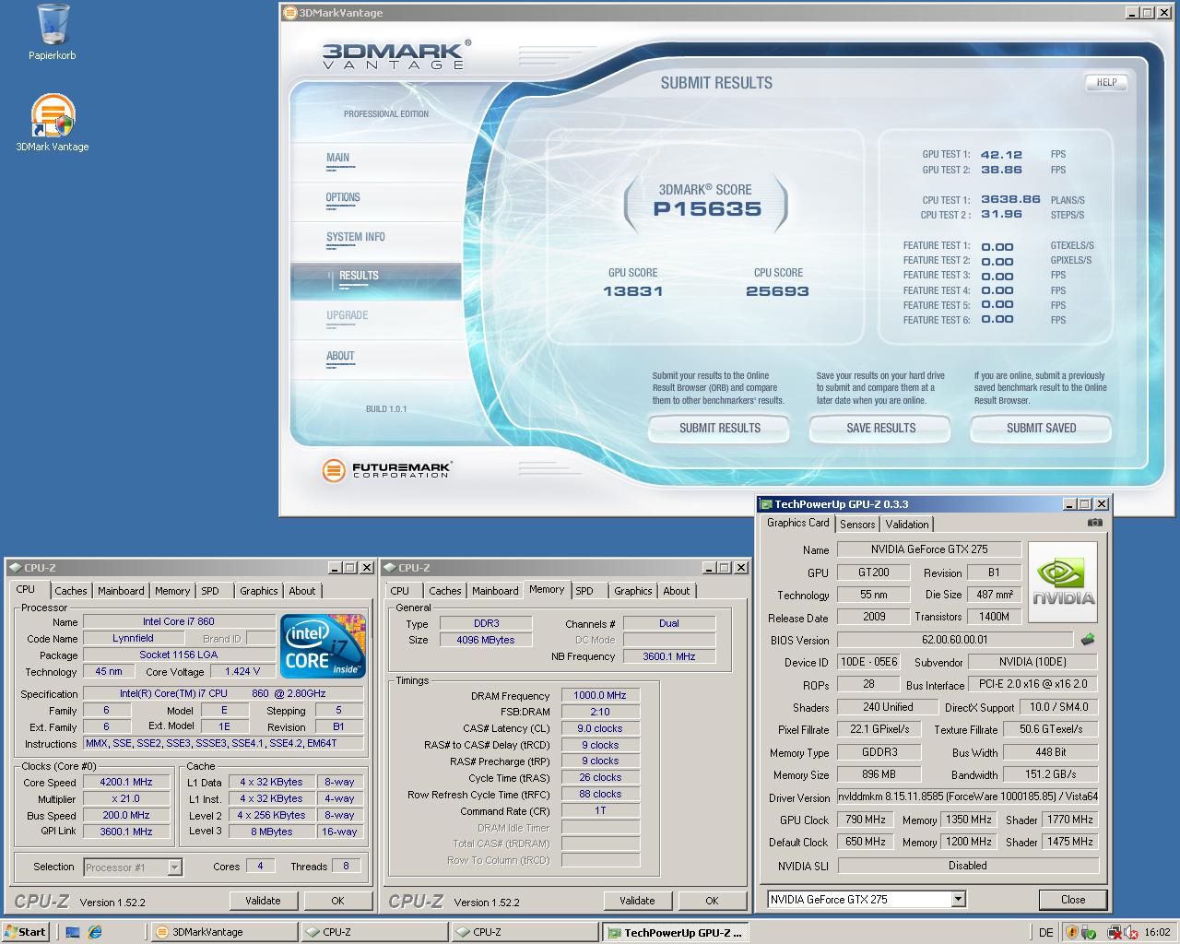Click the DE language indicator in taskbar
Image resolution: width=1180 pixels, height=944 pixels.
pyautogui.click(x=1045, y=932)
